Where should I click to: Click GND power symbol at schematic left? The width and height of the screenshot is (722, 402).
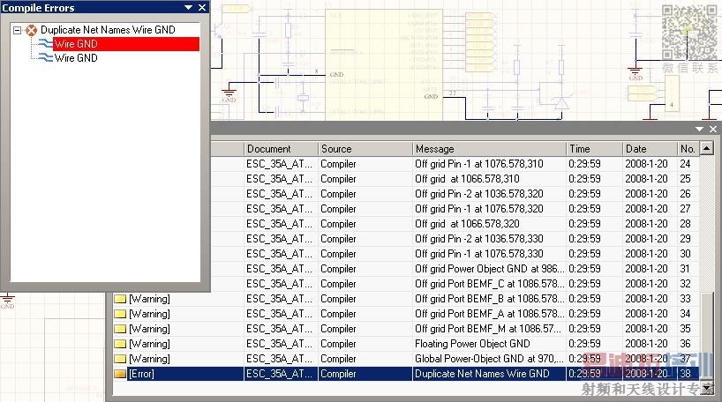coord(229,94)
